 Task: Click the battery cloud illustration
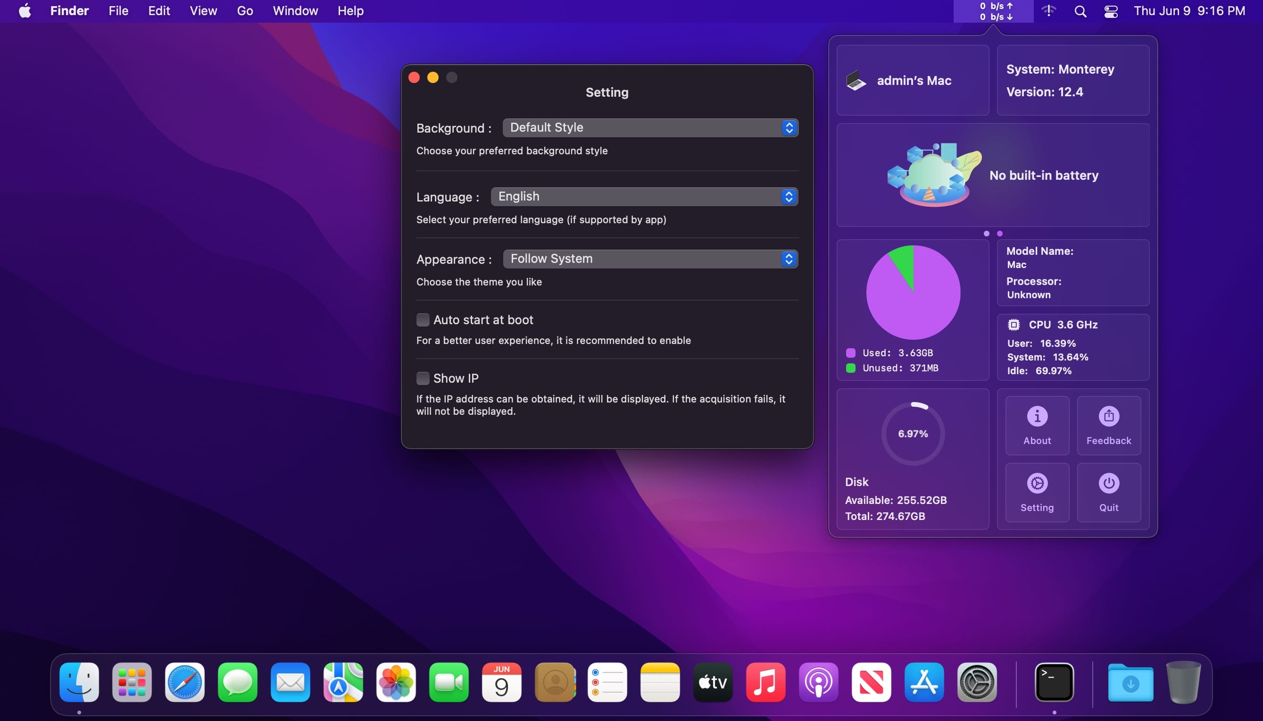(934, 175)
